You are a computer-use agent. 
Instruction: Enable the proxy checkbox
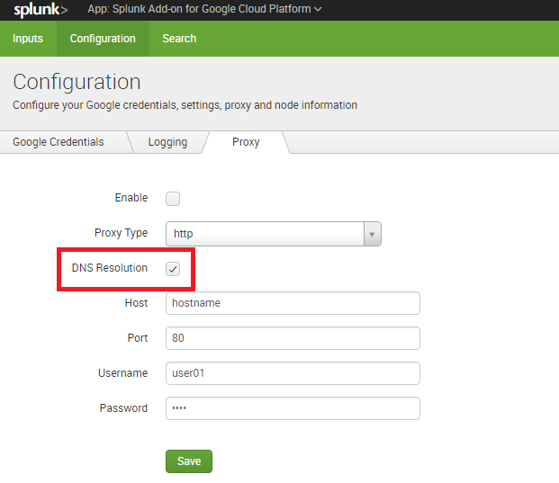[173, 199]
